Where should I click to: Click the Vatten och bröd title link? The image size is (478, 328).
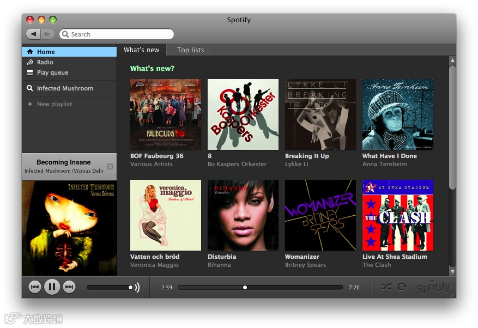pyautogui.click(x=155, y=257)
